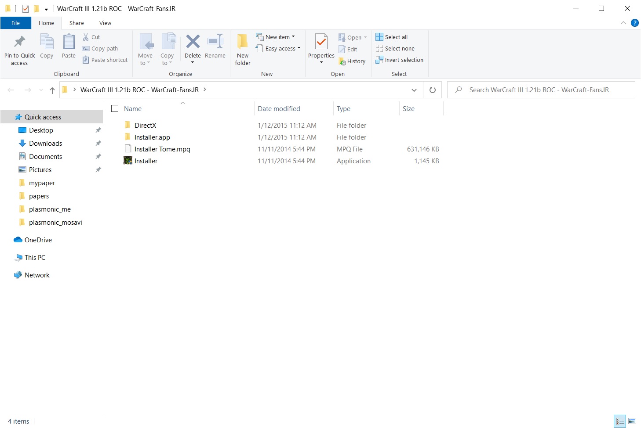Click the History button

(x=352, y=61)
